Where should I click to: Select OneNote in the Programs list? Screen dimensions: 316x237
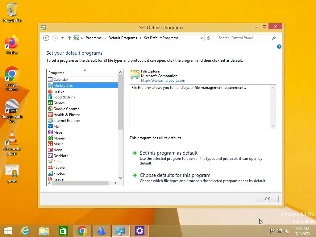pos(83,156)
